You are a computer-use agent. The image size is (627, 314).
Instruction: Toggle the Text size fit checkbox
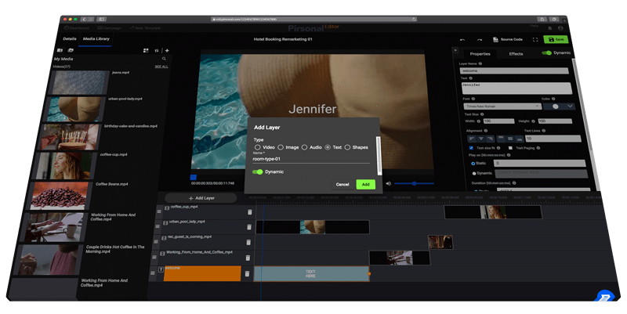471,147
